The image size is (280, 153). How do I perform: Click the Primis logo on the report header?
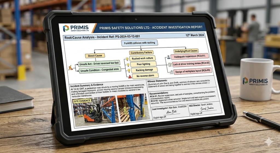76,28
